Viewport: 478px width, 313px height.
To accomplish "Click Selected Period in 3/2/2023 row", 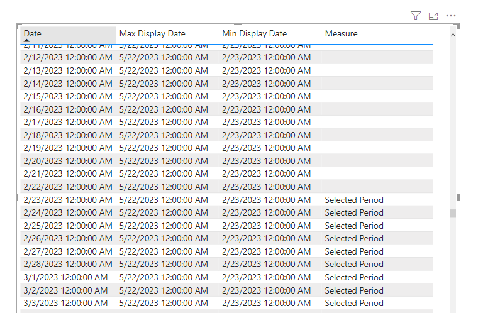I will pos(354,290).
